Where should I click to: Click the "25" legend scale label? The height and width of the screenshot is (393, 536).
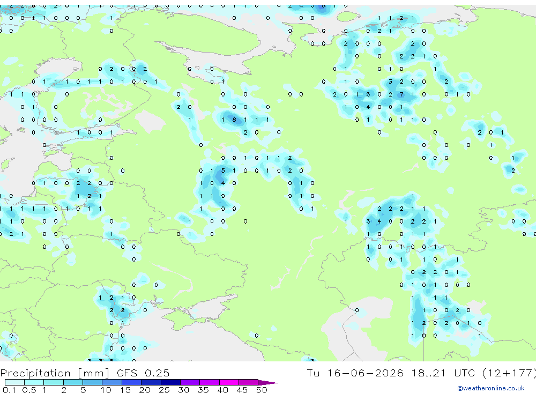point(164,390)
